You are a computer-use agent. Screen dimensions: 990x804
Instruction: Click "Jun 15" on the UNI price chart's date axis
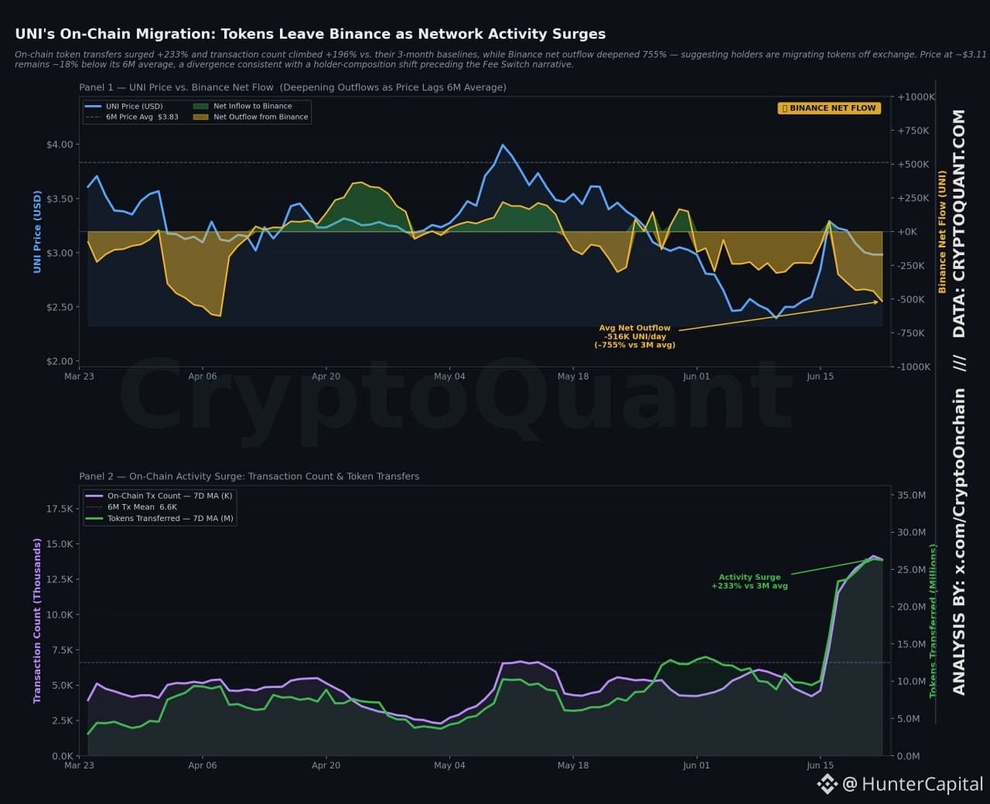[x=820, y=376]
